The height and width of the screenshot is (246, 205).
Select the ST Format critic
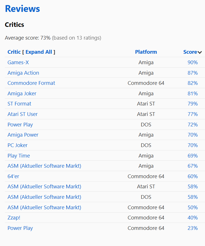point(19,104)
